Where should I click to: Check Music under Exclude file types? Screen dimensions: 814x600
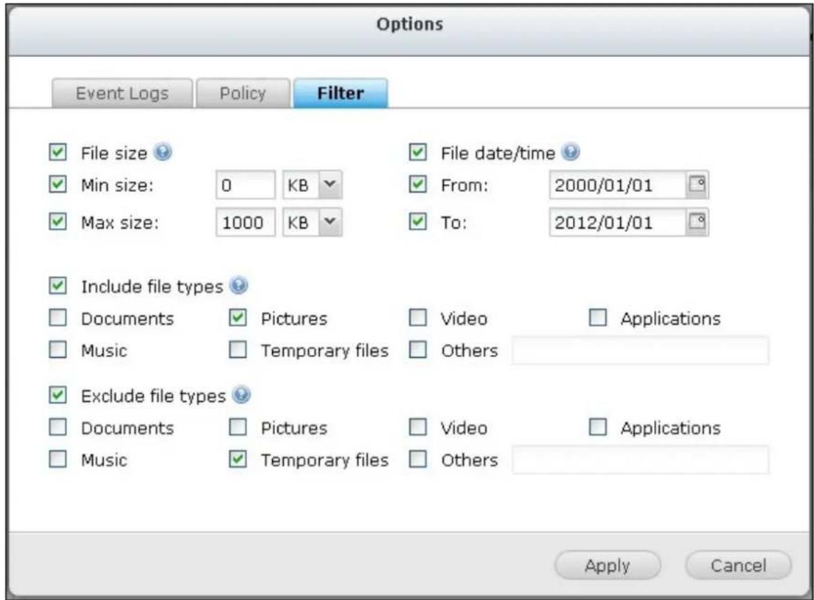pyautogui.click(x=57, y=460)
